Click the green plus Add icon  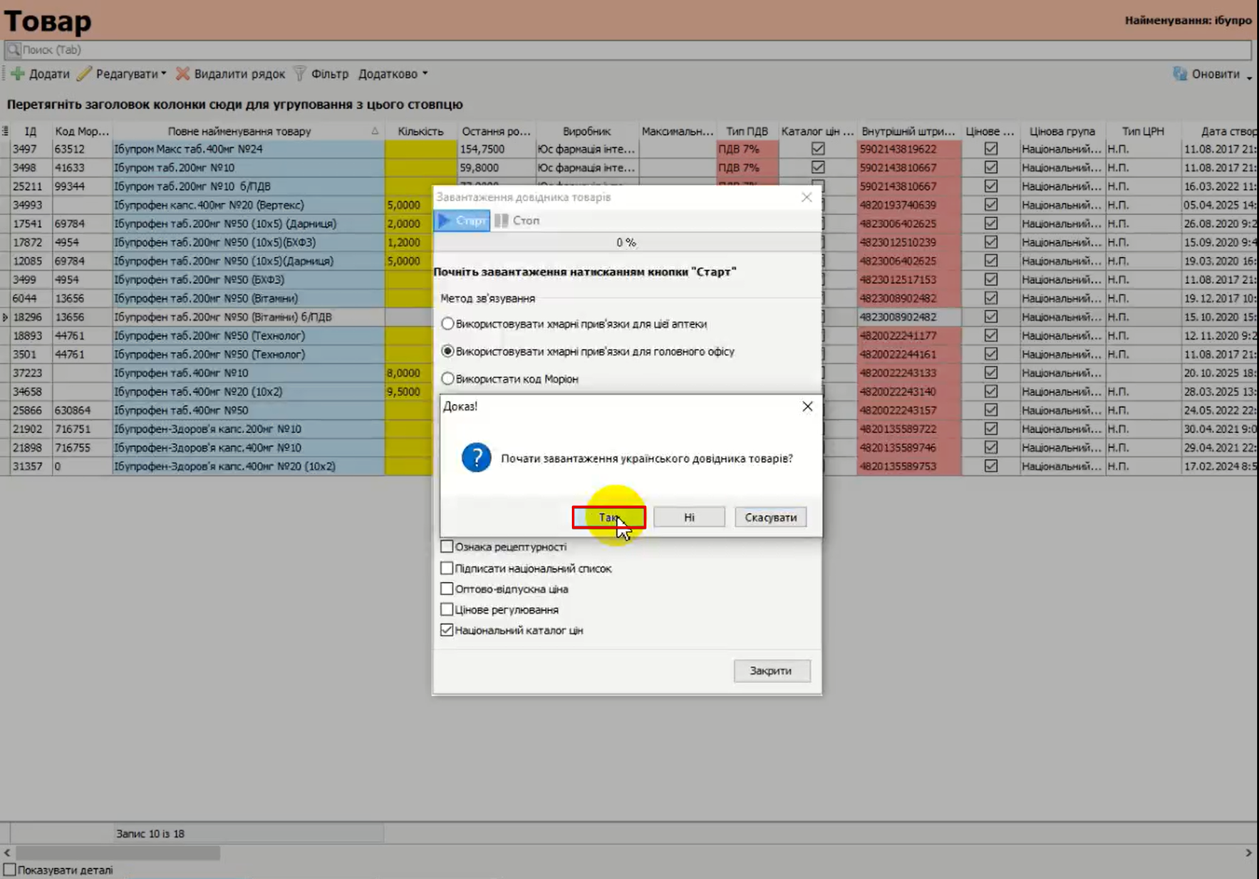click(x=18, y=74)
